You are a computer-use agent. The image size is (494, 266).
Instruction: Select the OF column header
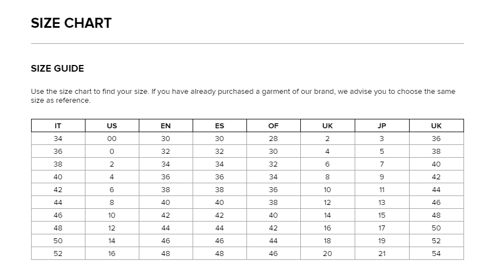274,126
